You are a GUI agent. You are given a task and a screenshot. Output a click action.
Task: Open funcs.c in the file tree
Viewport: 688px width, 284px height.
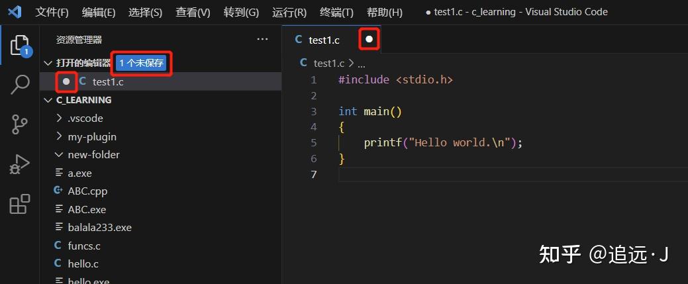[x=84, y=246]
